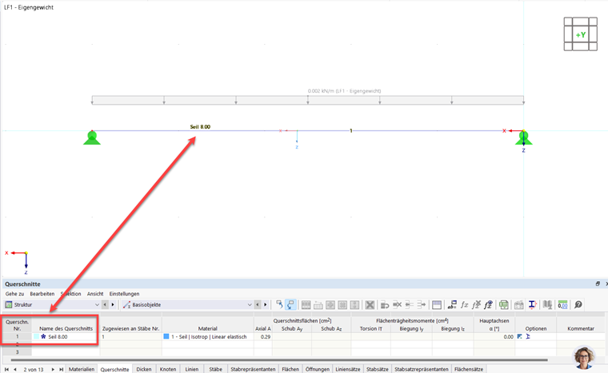Jump to first table tab button
Viewport: 608px width, 373px height.
coord(6,369)
